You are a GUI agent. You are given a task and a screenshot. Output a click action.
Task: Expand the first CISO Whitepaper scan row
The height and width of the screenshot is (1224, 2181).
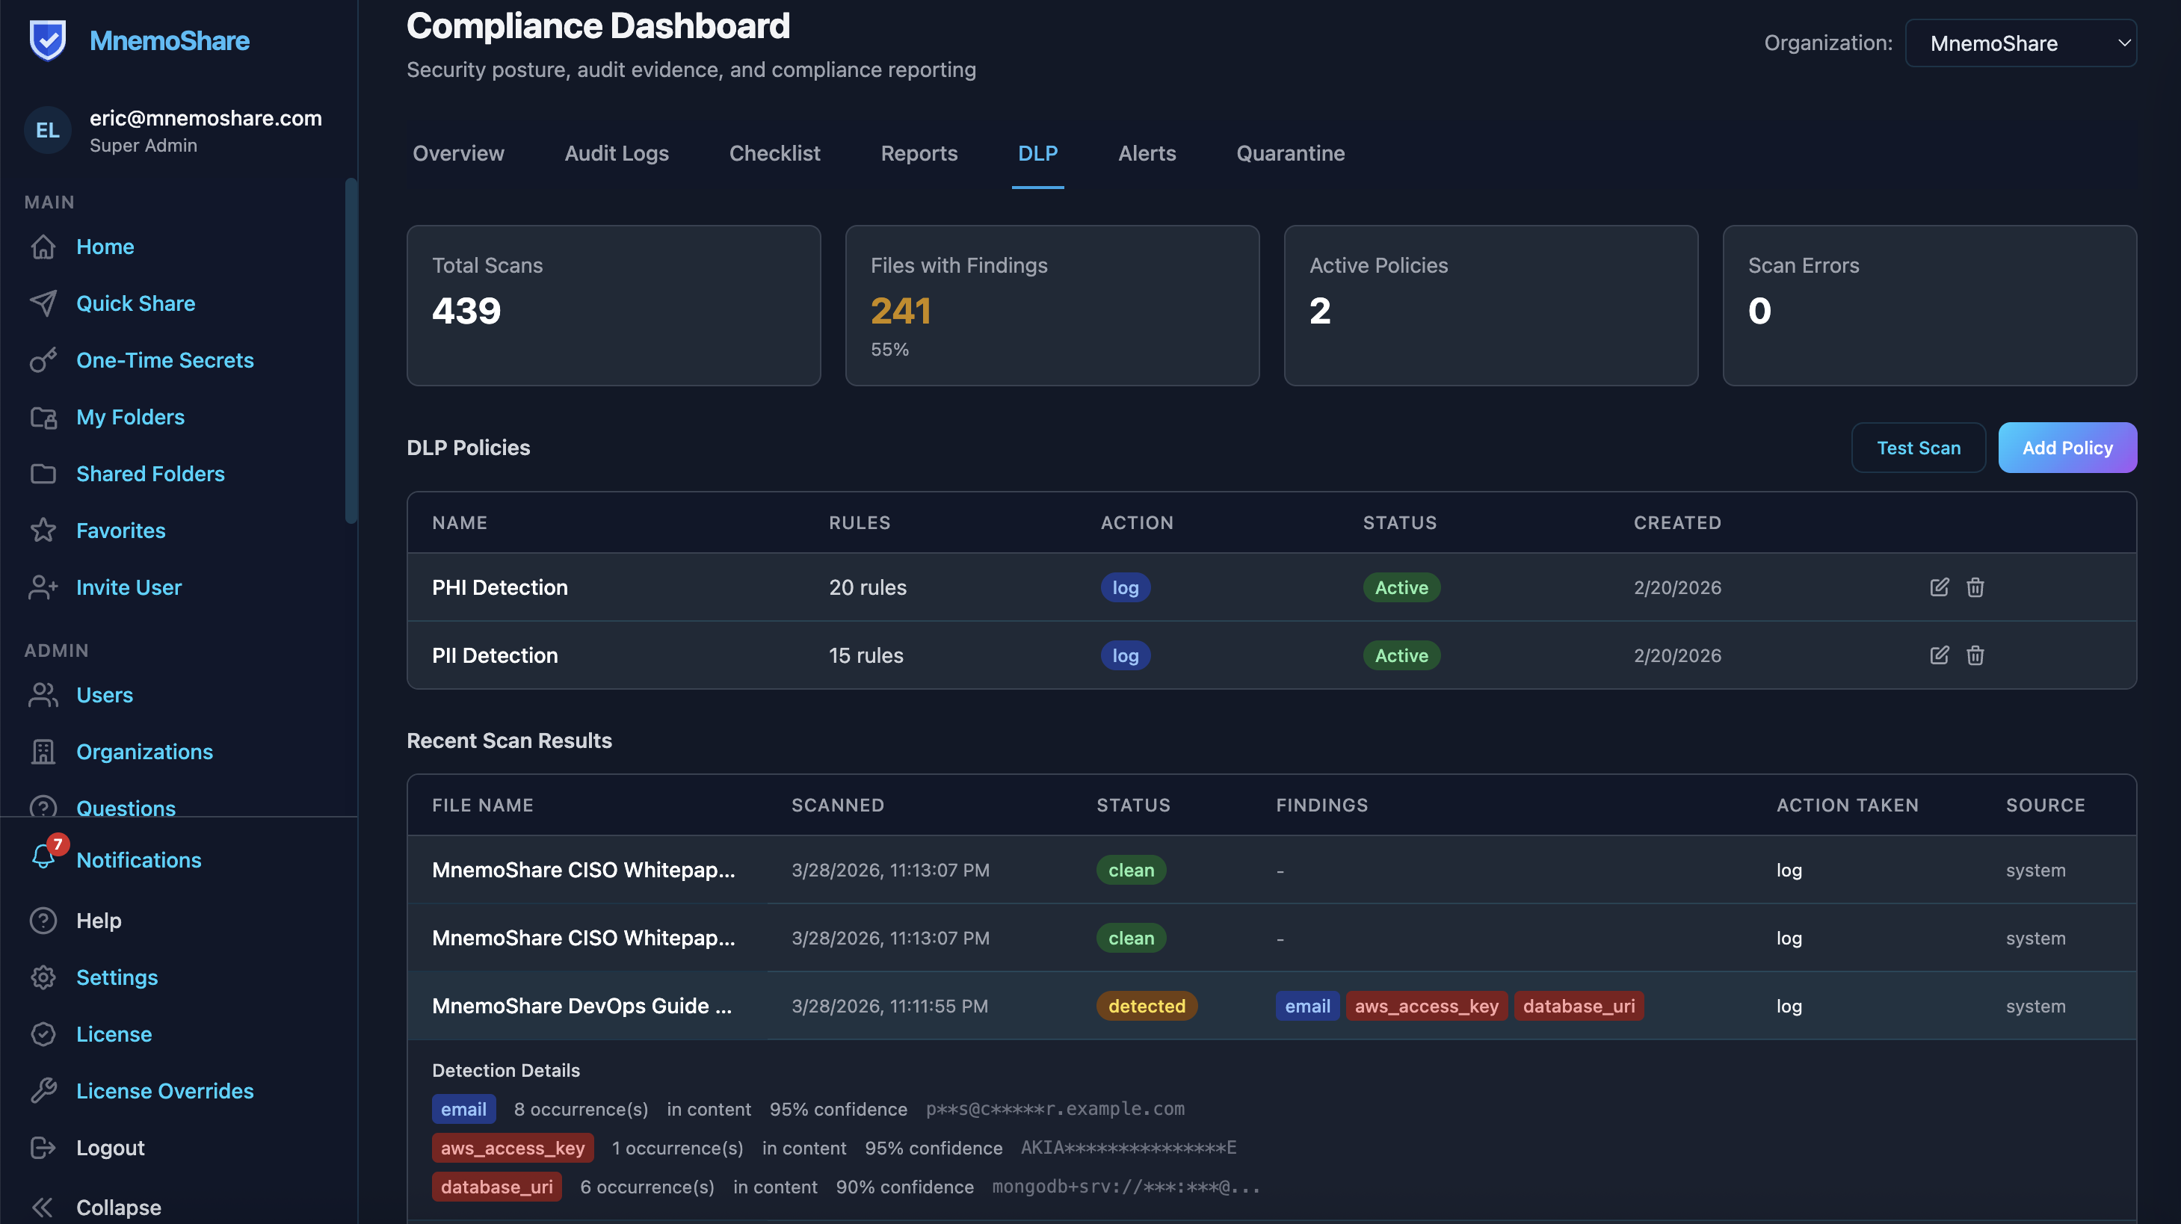pyautogui.click(x=582, y=869)
